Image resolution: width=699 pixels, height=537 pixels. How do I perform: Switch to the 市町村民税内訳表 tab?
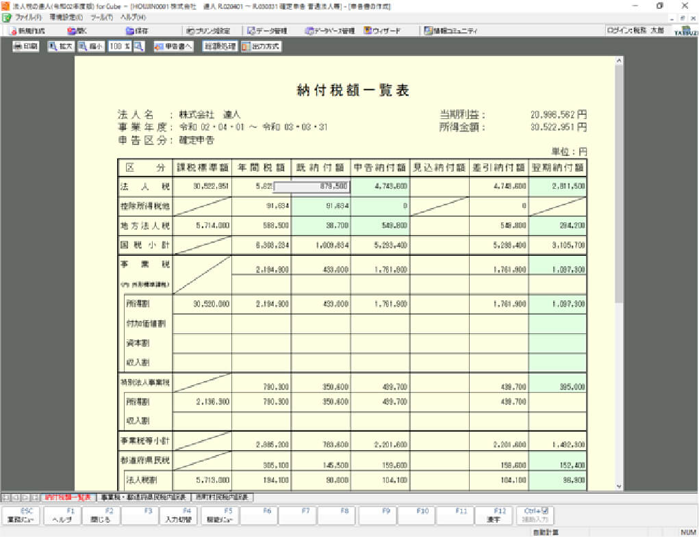coord(221,497)
